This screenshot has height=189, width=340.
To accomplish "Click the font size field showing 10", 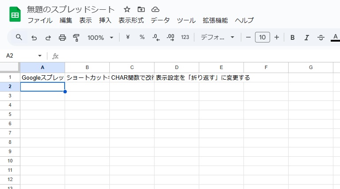I will [x=263, y=37].
